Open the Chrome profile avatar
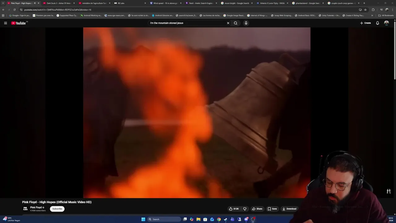Viewport: 396px width, 223px height. pyautogui.click(x=387, y=10)
